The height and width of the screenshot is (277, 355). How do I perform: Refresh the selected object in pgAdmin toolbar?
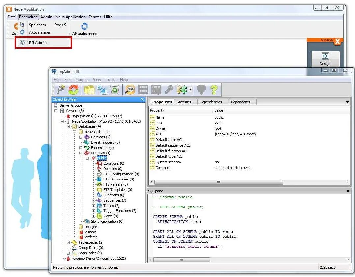73,90
